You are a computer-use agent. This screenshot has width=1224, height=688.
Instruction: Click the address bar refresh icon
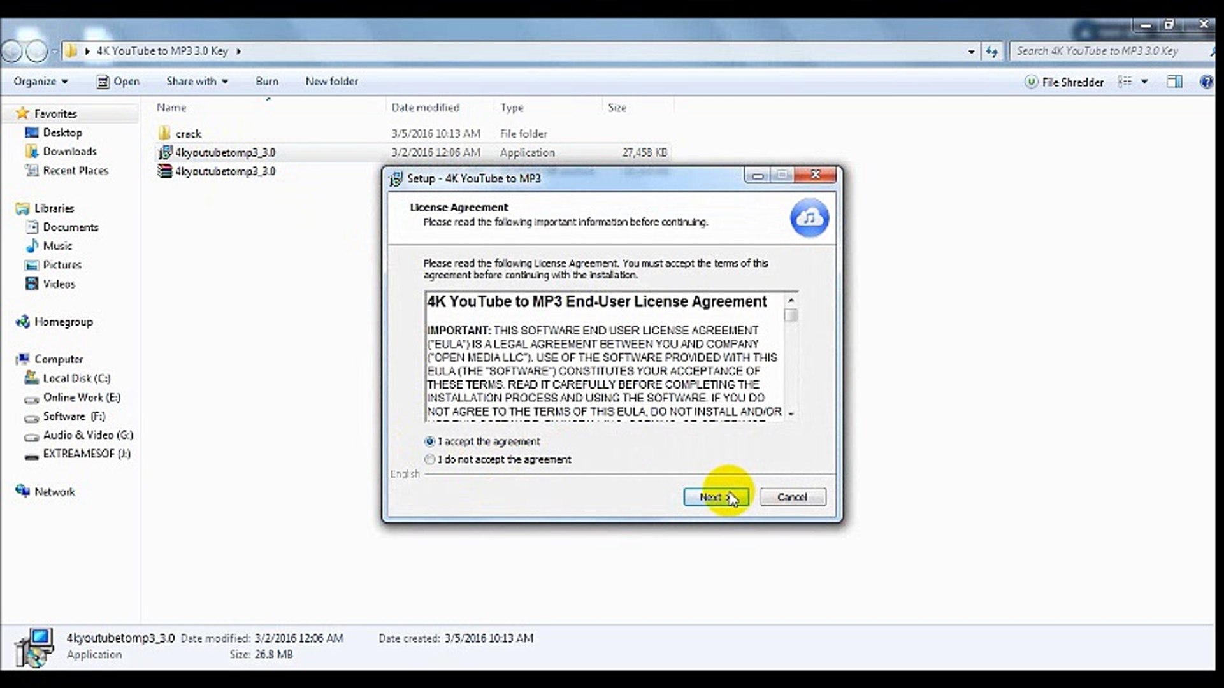pyautogui.click(x=991, y=51)
